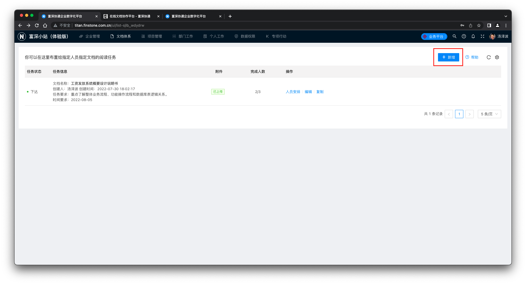Click the 下达 task status text
Viewport: 526px width, 284px height.
(34, 92)
